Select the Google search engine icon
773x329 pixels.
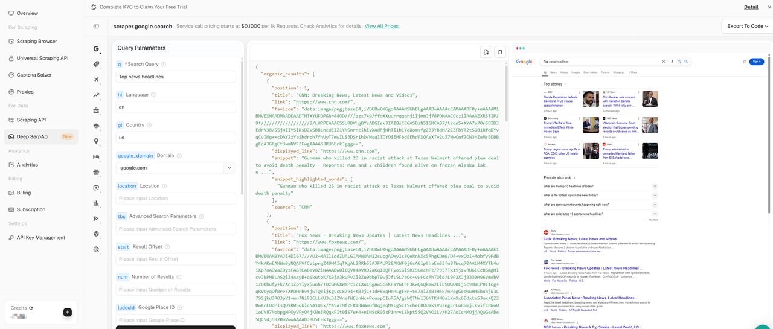(96, 49)
